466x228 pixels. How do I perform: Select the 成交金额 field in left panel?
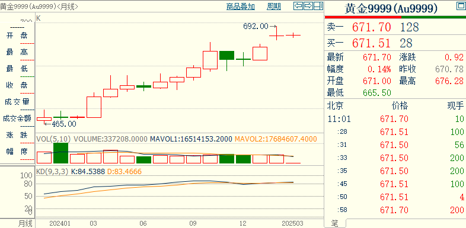(17, 118)
